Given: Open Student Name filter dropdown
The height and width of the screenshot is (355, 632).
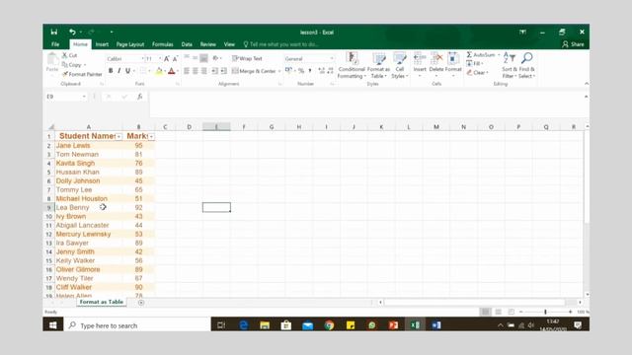Looking at the screenshot, I should pos(118,137).
